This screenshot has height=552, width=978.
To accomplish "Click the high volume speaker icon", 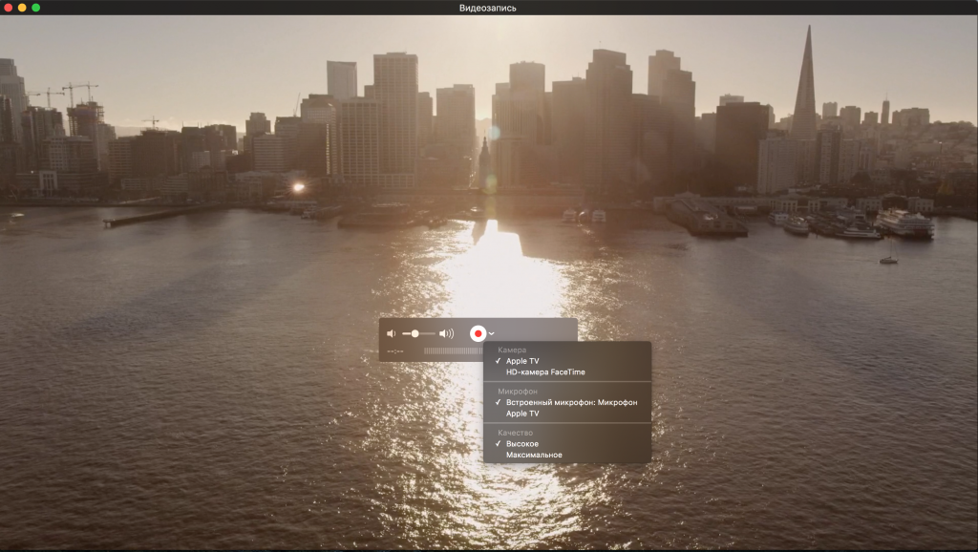I will pyautogui.click(x=447, y=333).
